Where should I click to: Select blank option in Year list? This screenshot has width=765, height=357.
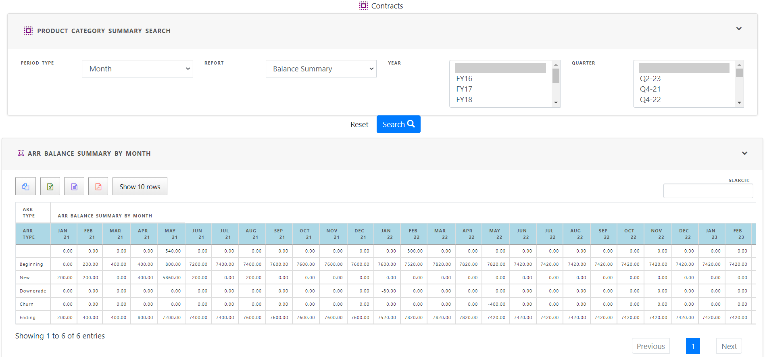[x=500, y=68]
